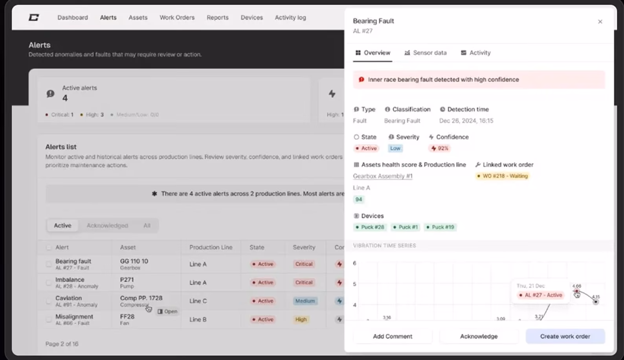Click the Low severity badge
Image resolution: width=624 pixels, height=360 pixels.
coord(395,148)
